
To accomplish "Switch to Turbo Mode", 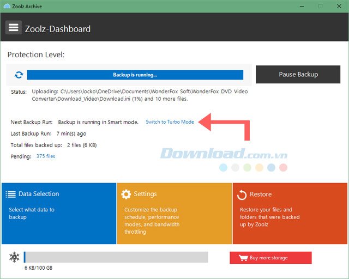I will point(170,122).
